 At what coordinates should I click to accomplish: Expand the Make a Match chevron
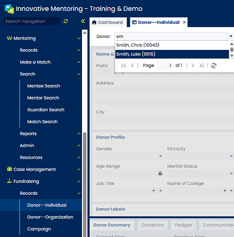point(79,62)
